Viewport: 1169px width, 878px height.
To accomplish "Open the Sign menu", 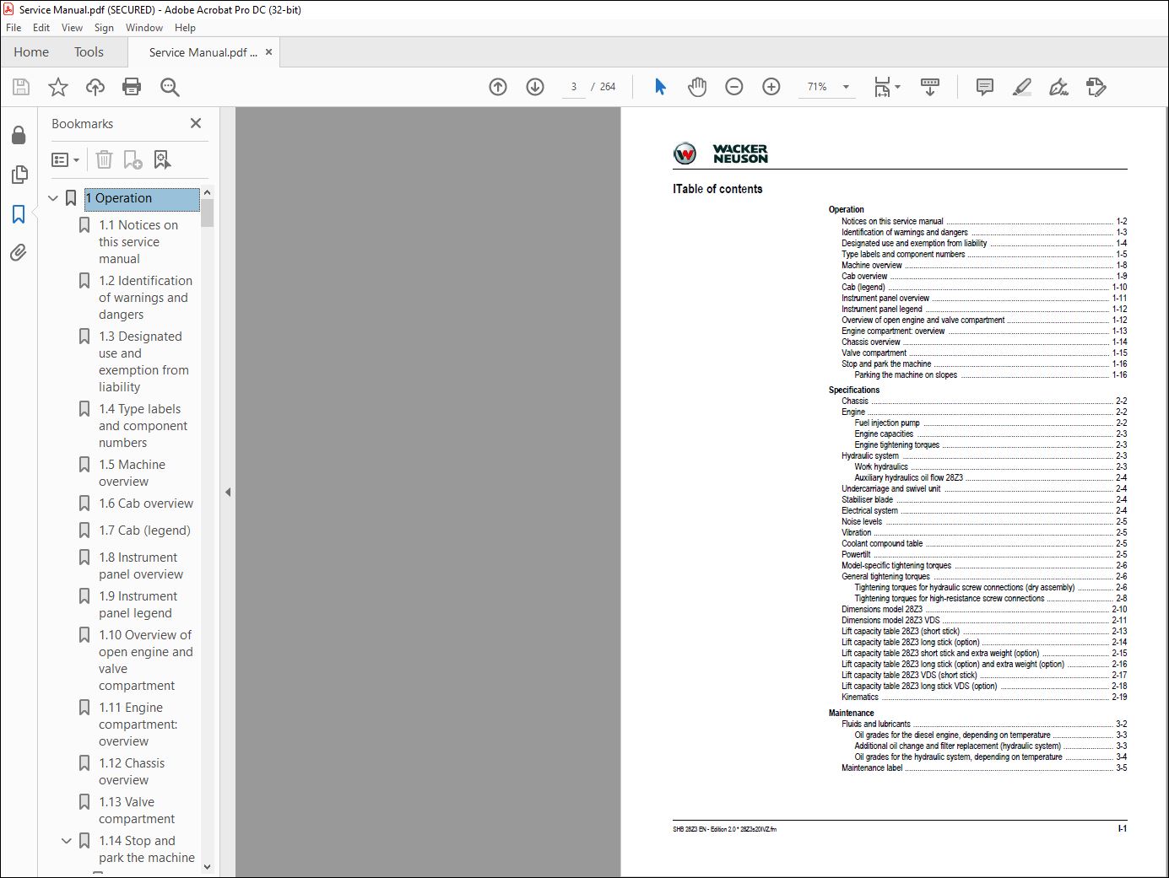I will pos(104,28).
